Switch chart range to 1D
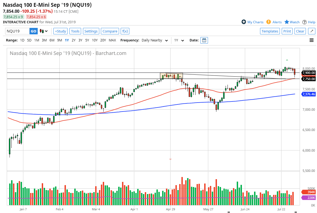 (x=22, y=40)
